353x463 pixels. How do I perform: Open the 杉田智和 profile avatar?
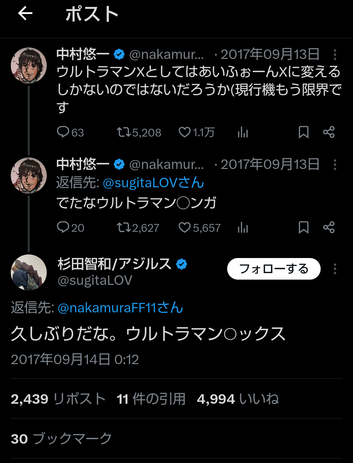click(x=29, y=272)
